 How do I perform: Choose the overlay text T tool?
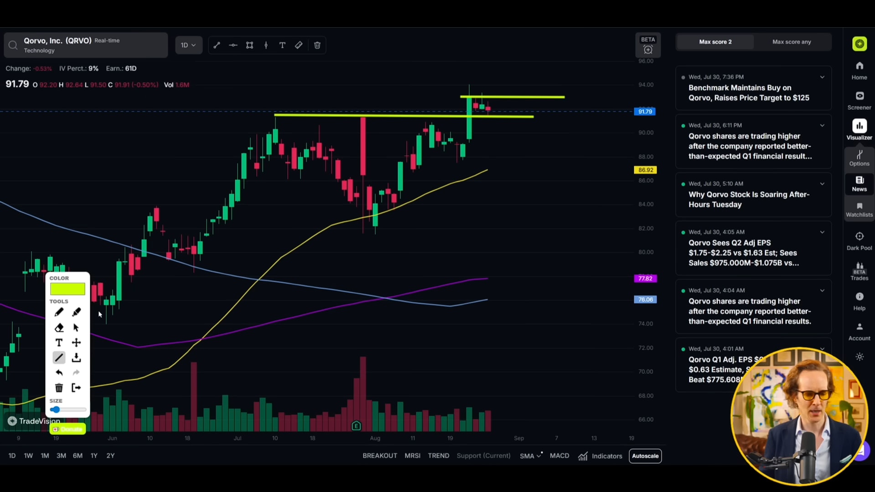(x=59, y=342)
